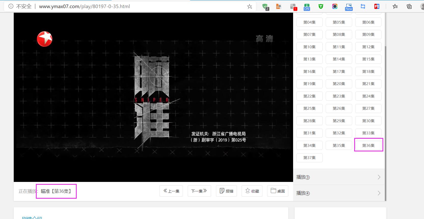Report an error with 报错 button

226,191
